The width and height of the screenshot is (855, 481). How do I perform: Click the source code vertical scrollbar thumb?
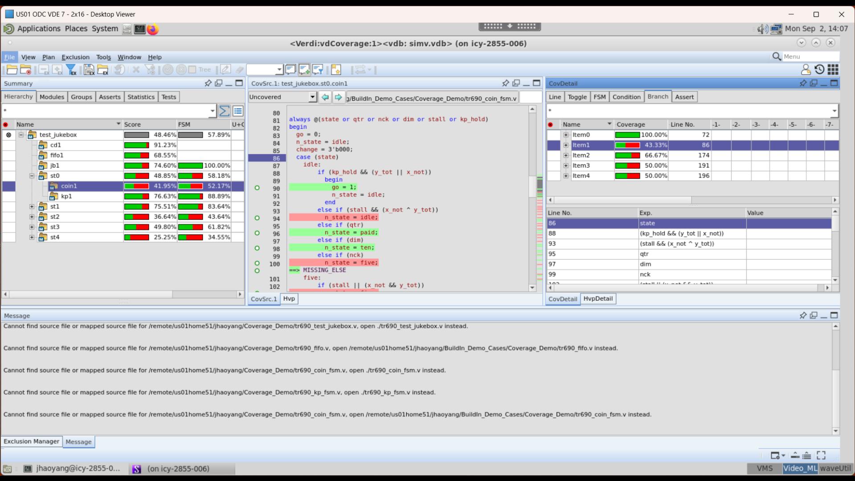point(532,186)
